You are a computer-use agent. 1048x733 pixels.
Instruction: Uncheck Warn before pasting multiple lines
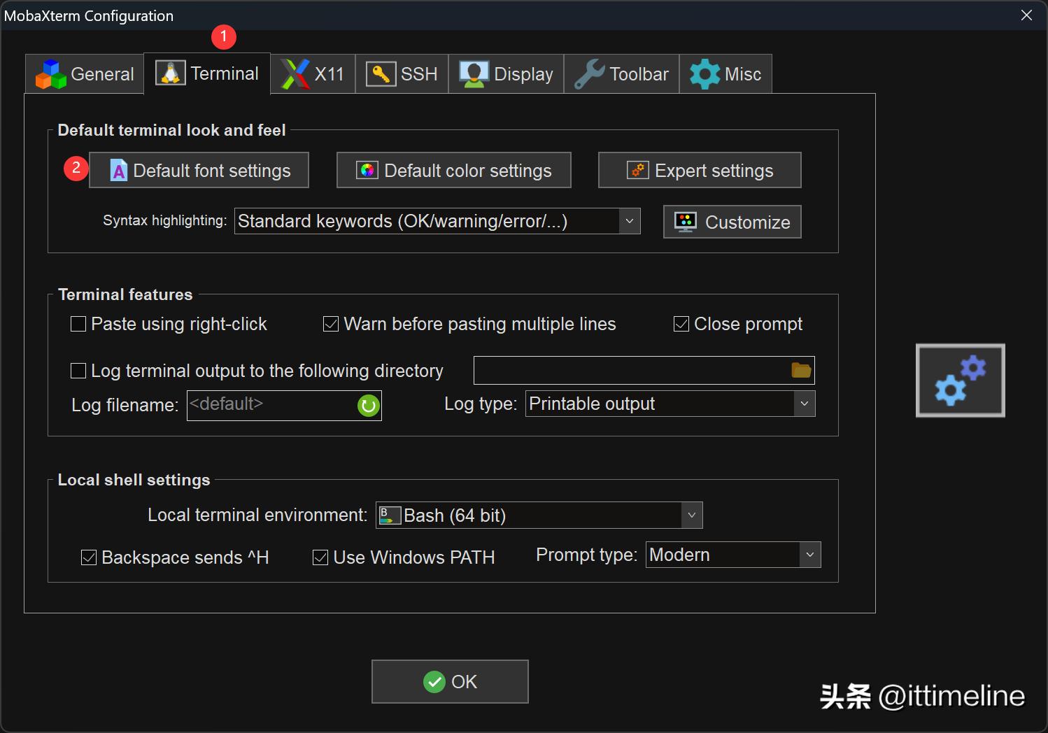(331, 324)
